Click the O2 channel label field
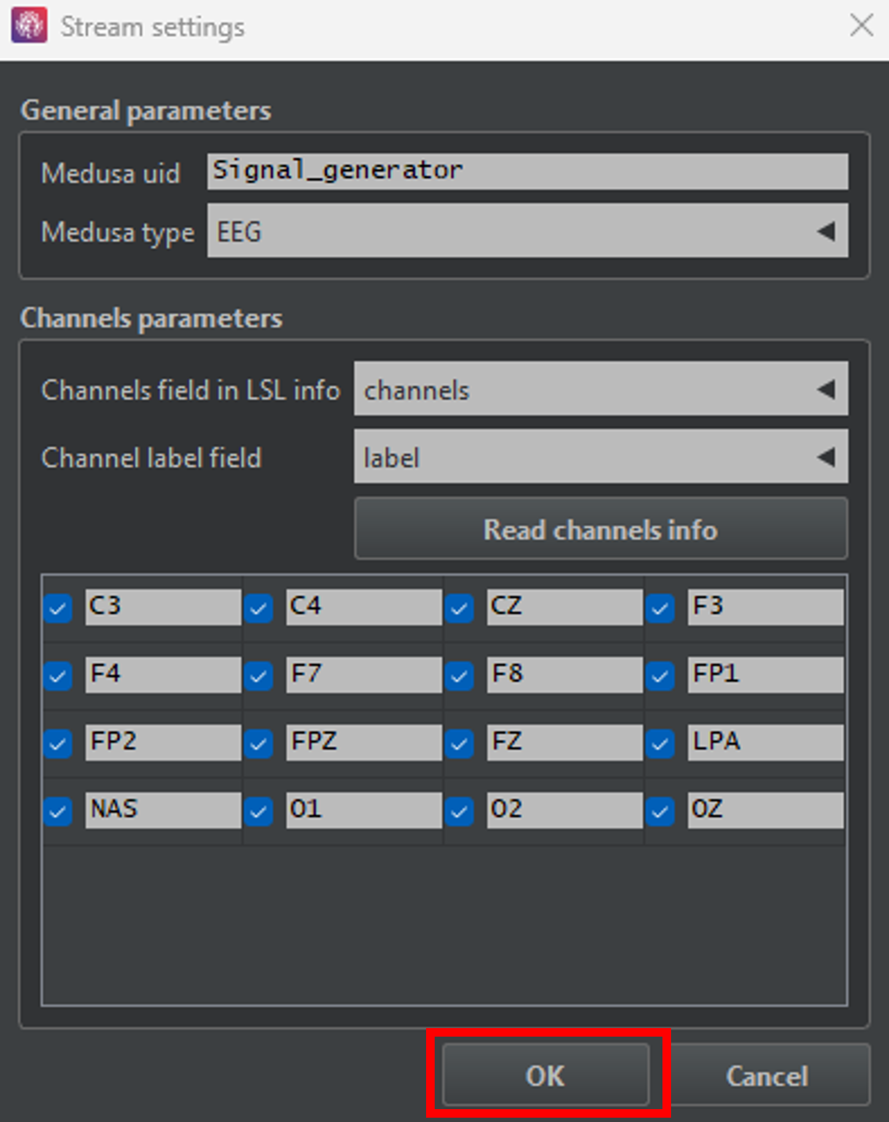This screenshot has height=1122, width=889. pos(564,810)
